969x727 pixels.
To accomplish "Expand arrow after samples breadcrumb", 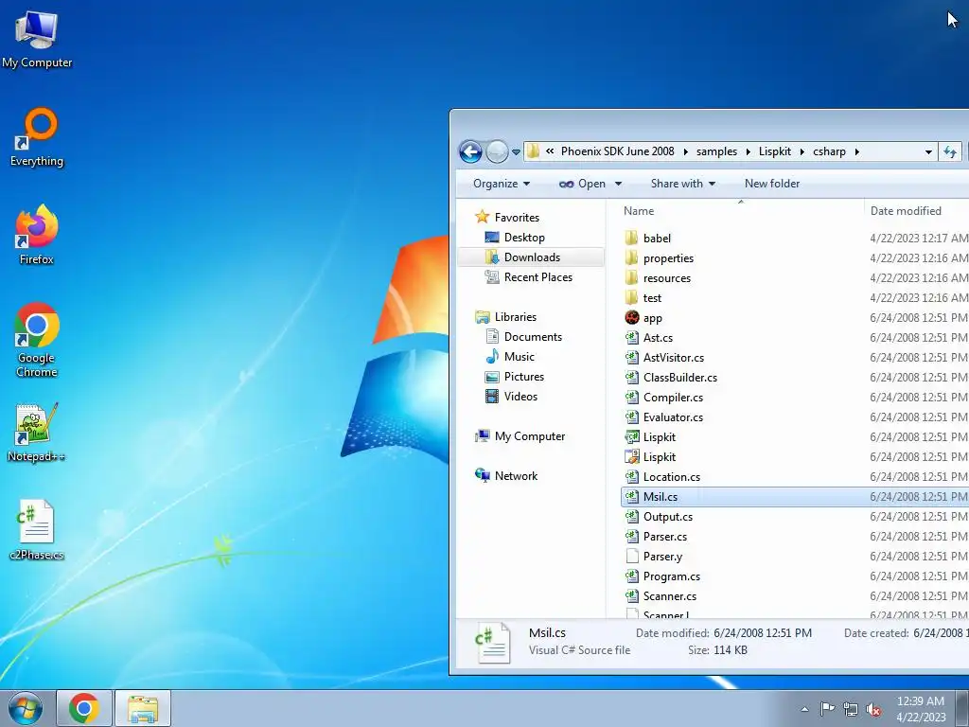I will click(x=748, y=151).
